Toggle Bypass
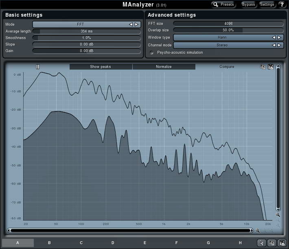The width and height of the screenshot is (289, 249). point(248,4)
